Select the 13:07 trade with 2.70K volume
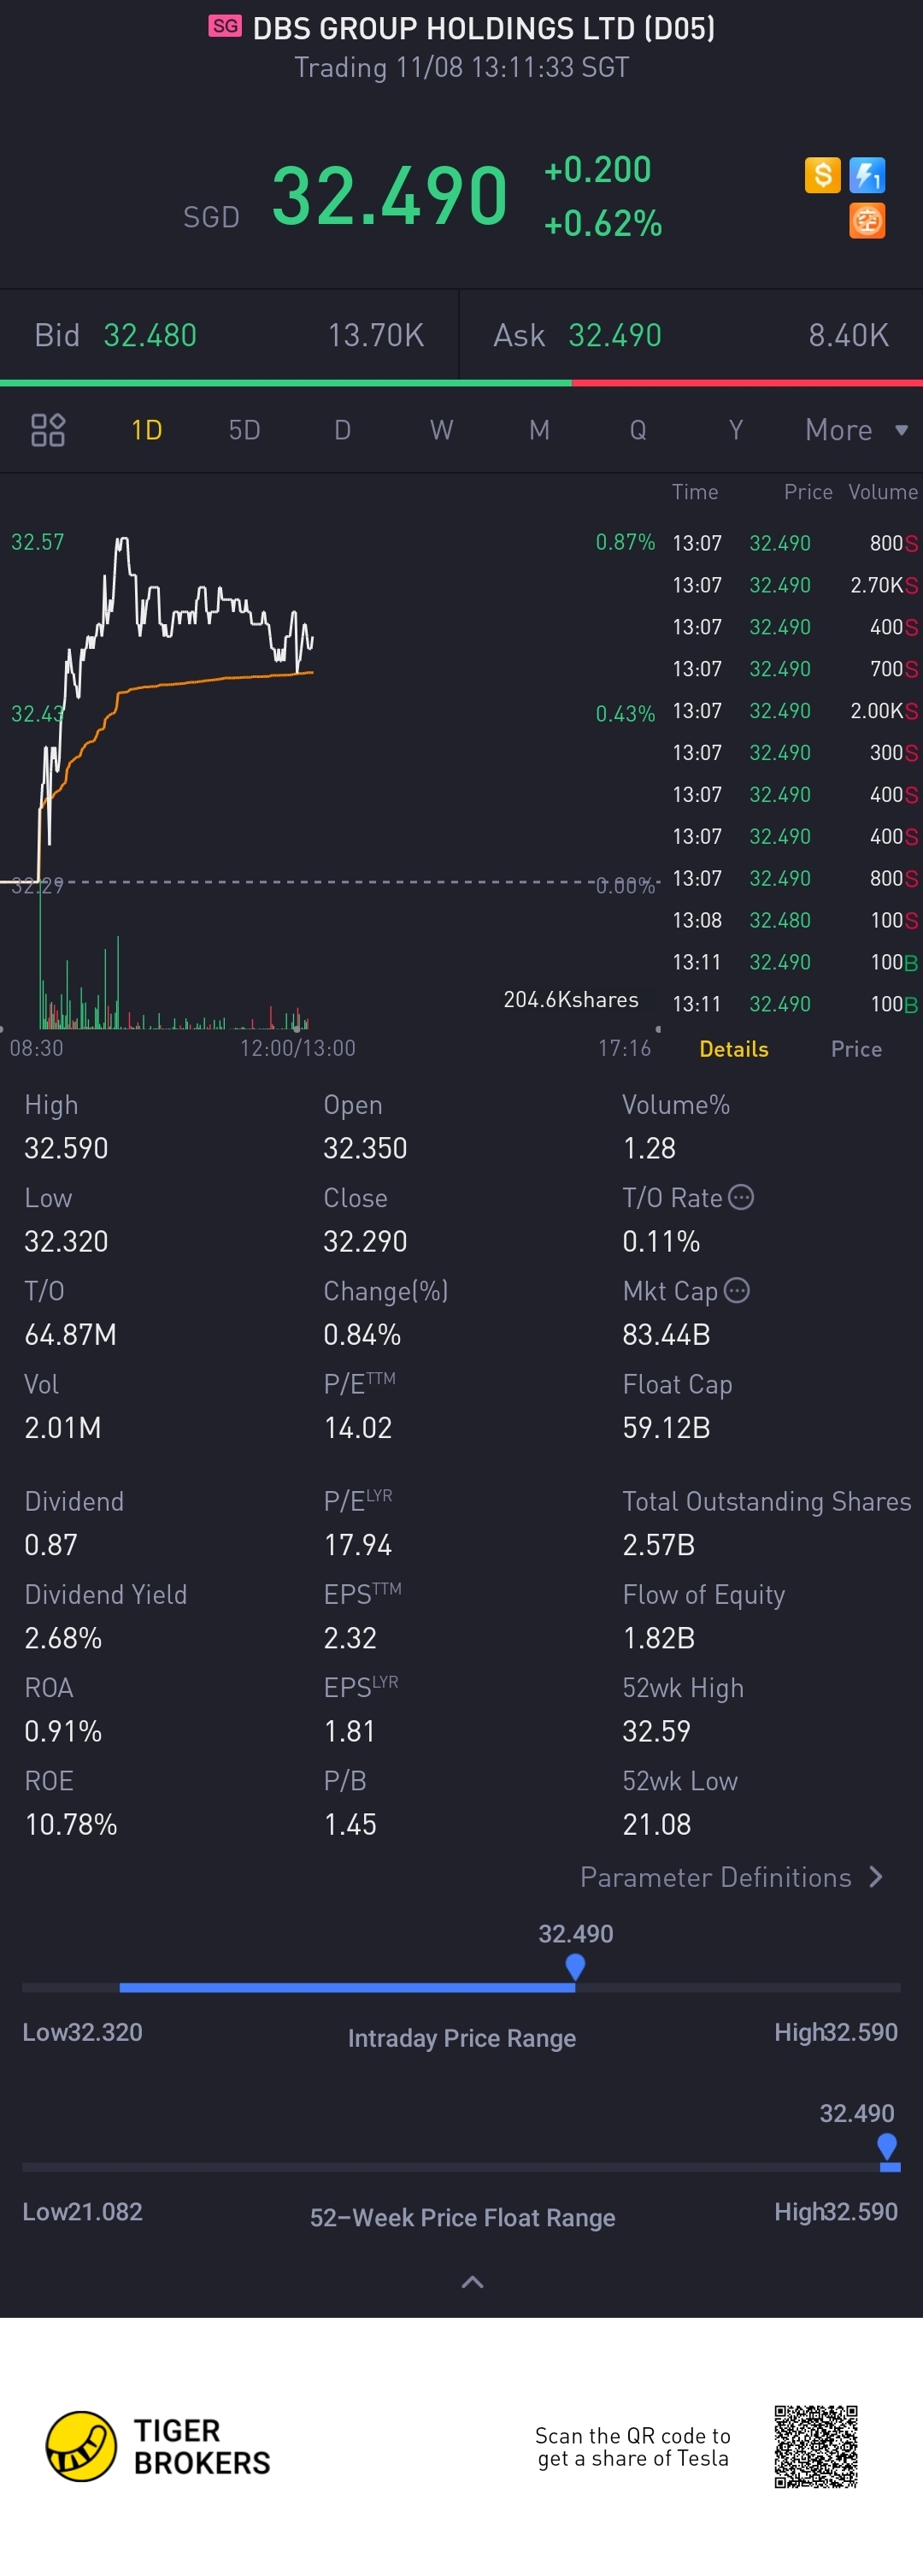This screenshot has width=923, height=2576. 794,585
